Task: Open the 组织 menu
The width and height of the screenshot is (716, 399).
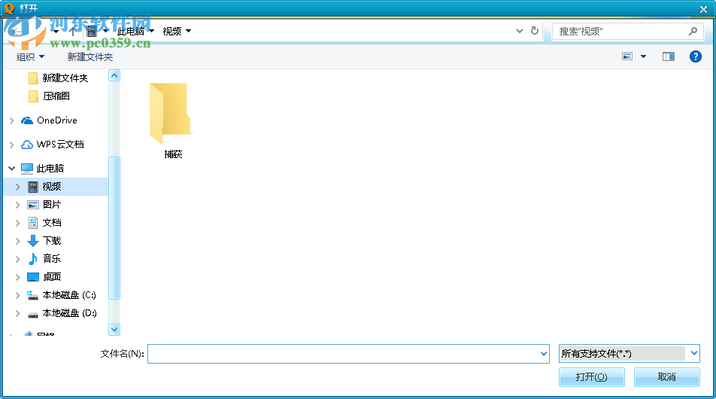Action: click(x=30, y=56)
